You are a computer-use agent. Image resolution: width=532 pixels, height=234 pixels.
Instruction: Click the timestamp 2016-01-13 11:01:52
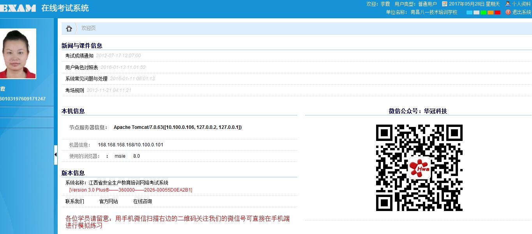coord(123,67)
